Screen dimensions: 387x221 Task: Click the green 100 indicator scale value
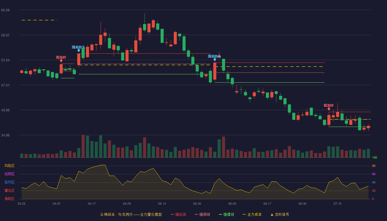pos(375,158)
